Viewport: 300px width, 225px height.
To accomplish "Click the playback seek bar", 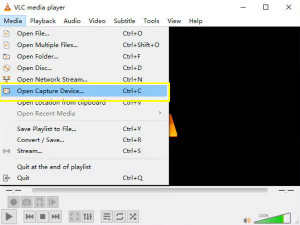I will [150, 190].
